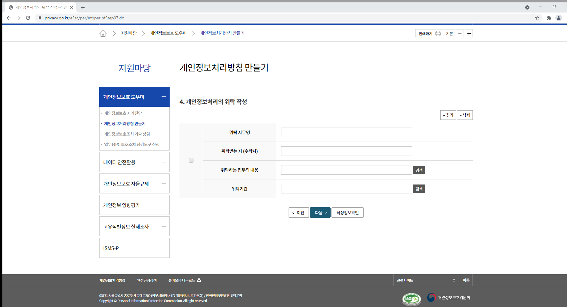Viewport: 567px width, 307px height.
Task: Click the 위탁 사무명 input field
Action: (346, 132)
